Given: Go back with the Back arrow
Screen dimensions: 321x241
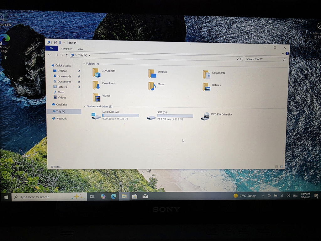Looking at the screenshot, I should tap(50, 55).
